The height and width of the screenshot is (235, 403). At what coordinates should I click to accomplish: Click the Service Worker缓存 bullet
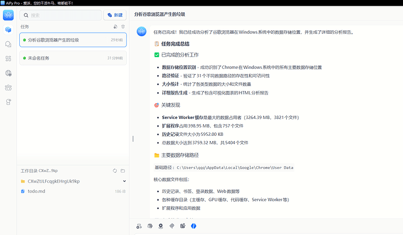230,118
